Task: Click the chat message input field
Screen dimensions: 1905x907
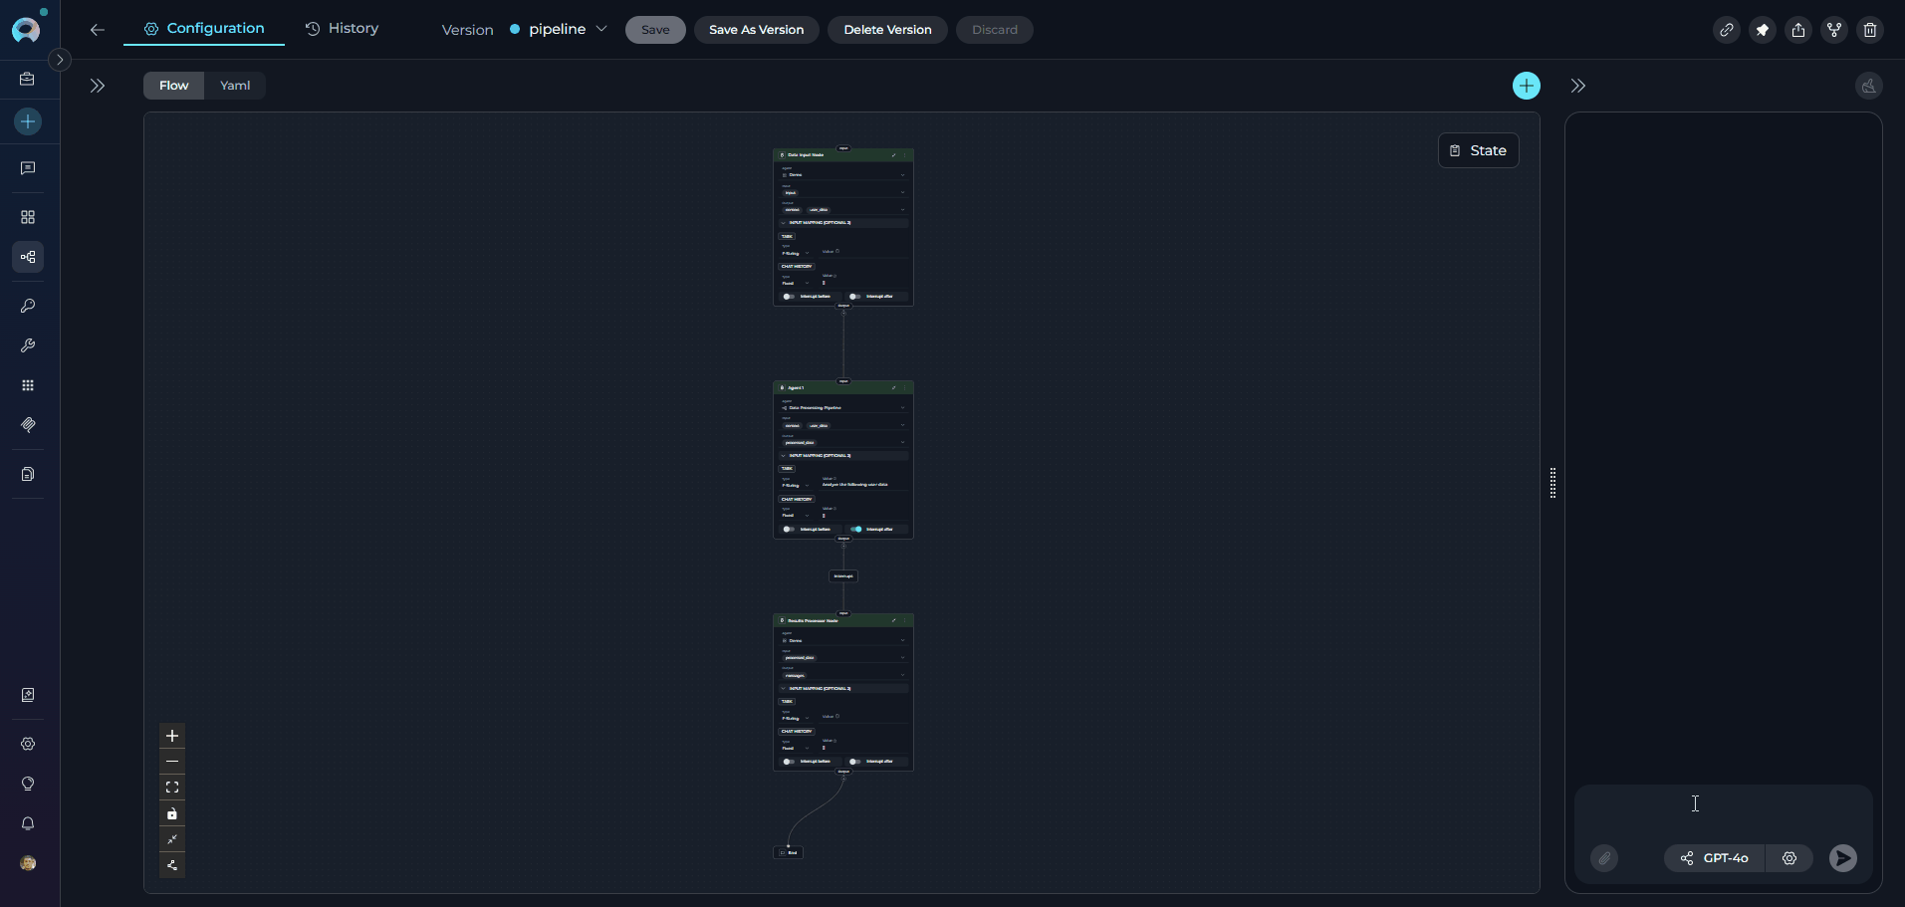Action: [x=1723, y=811]
